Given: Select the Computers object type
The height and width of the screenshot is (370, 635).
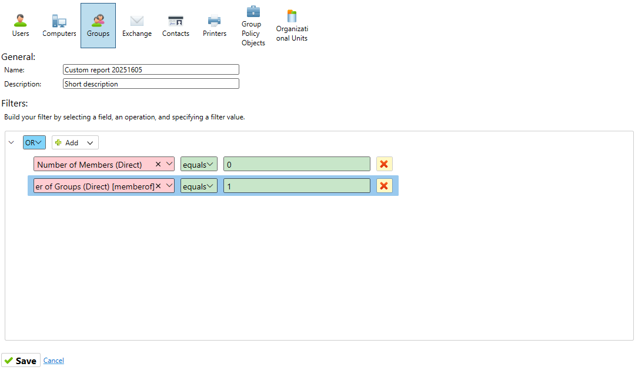Looking at the screenshot, I should (59, 25).
